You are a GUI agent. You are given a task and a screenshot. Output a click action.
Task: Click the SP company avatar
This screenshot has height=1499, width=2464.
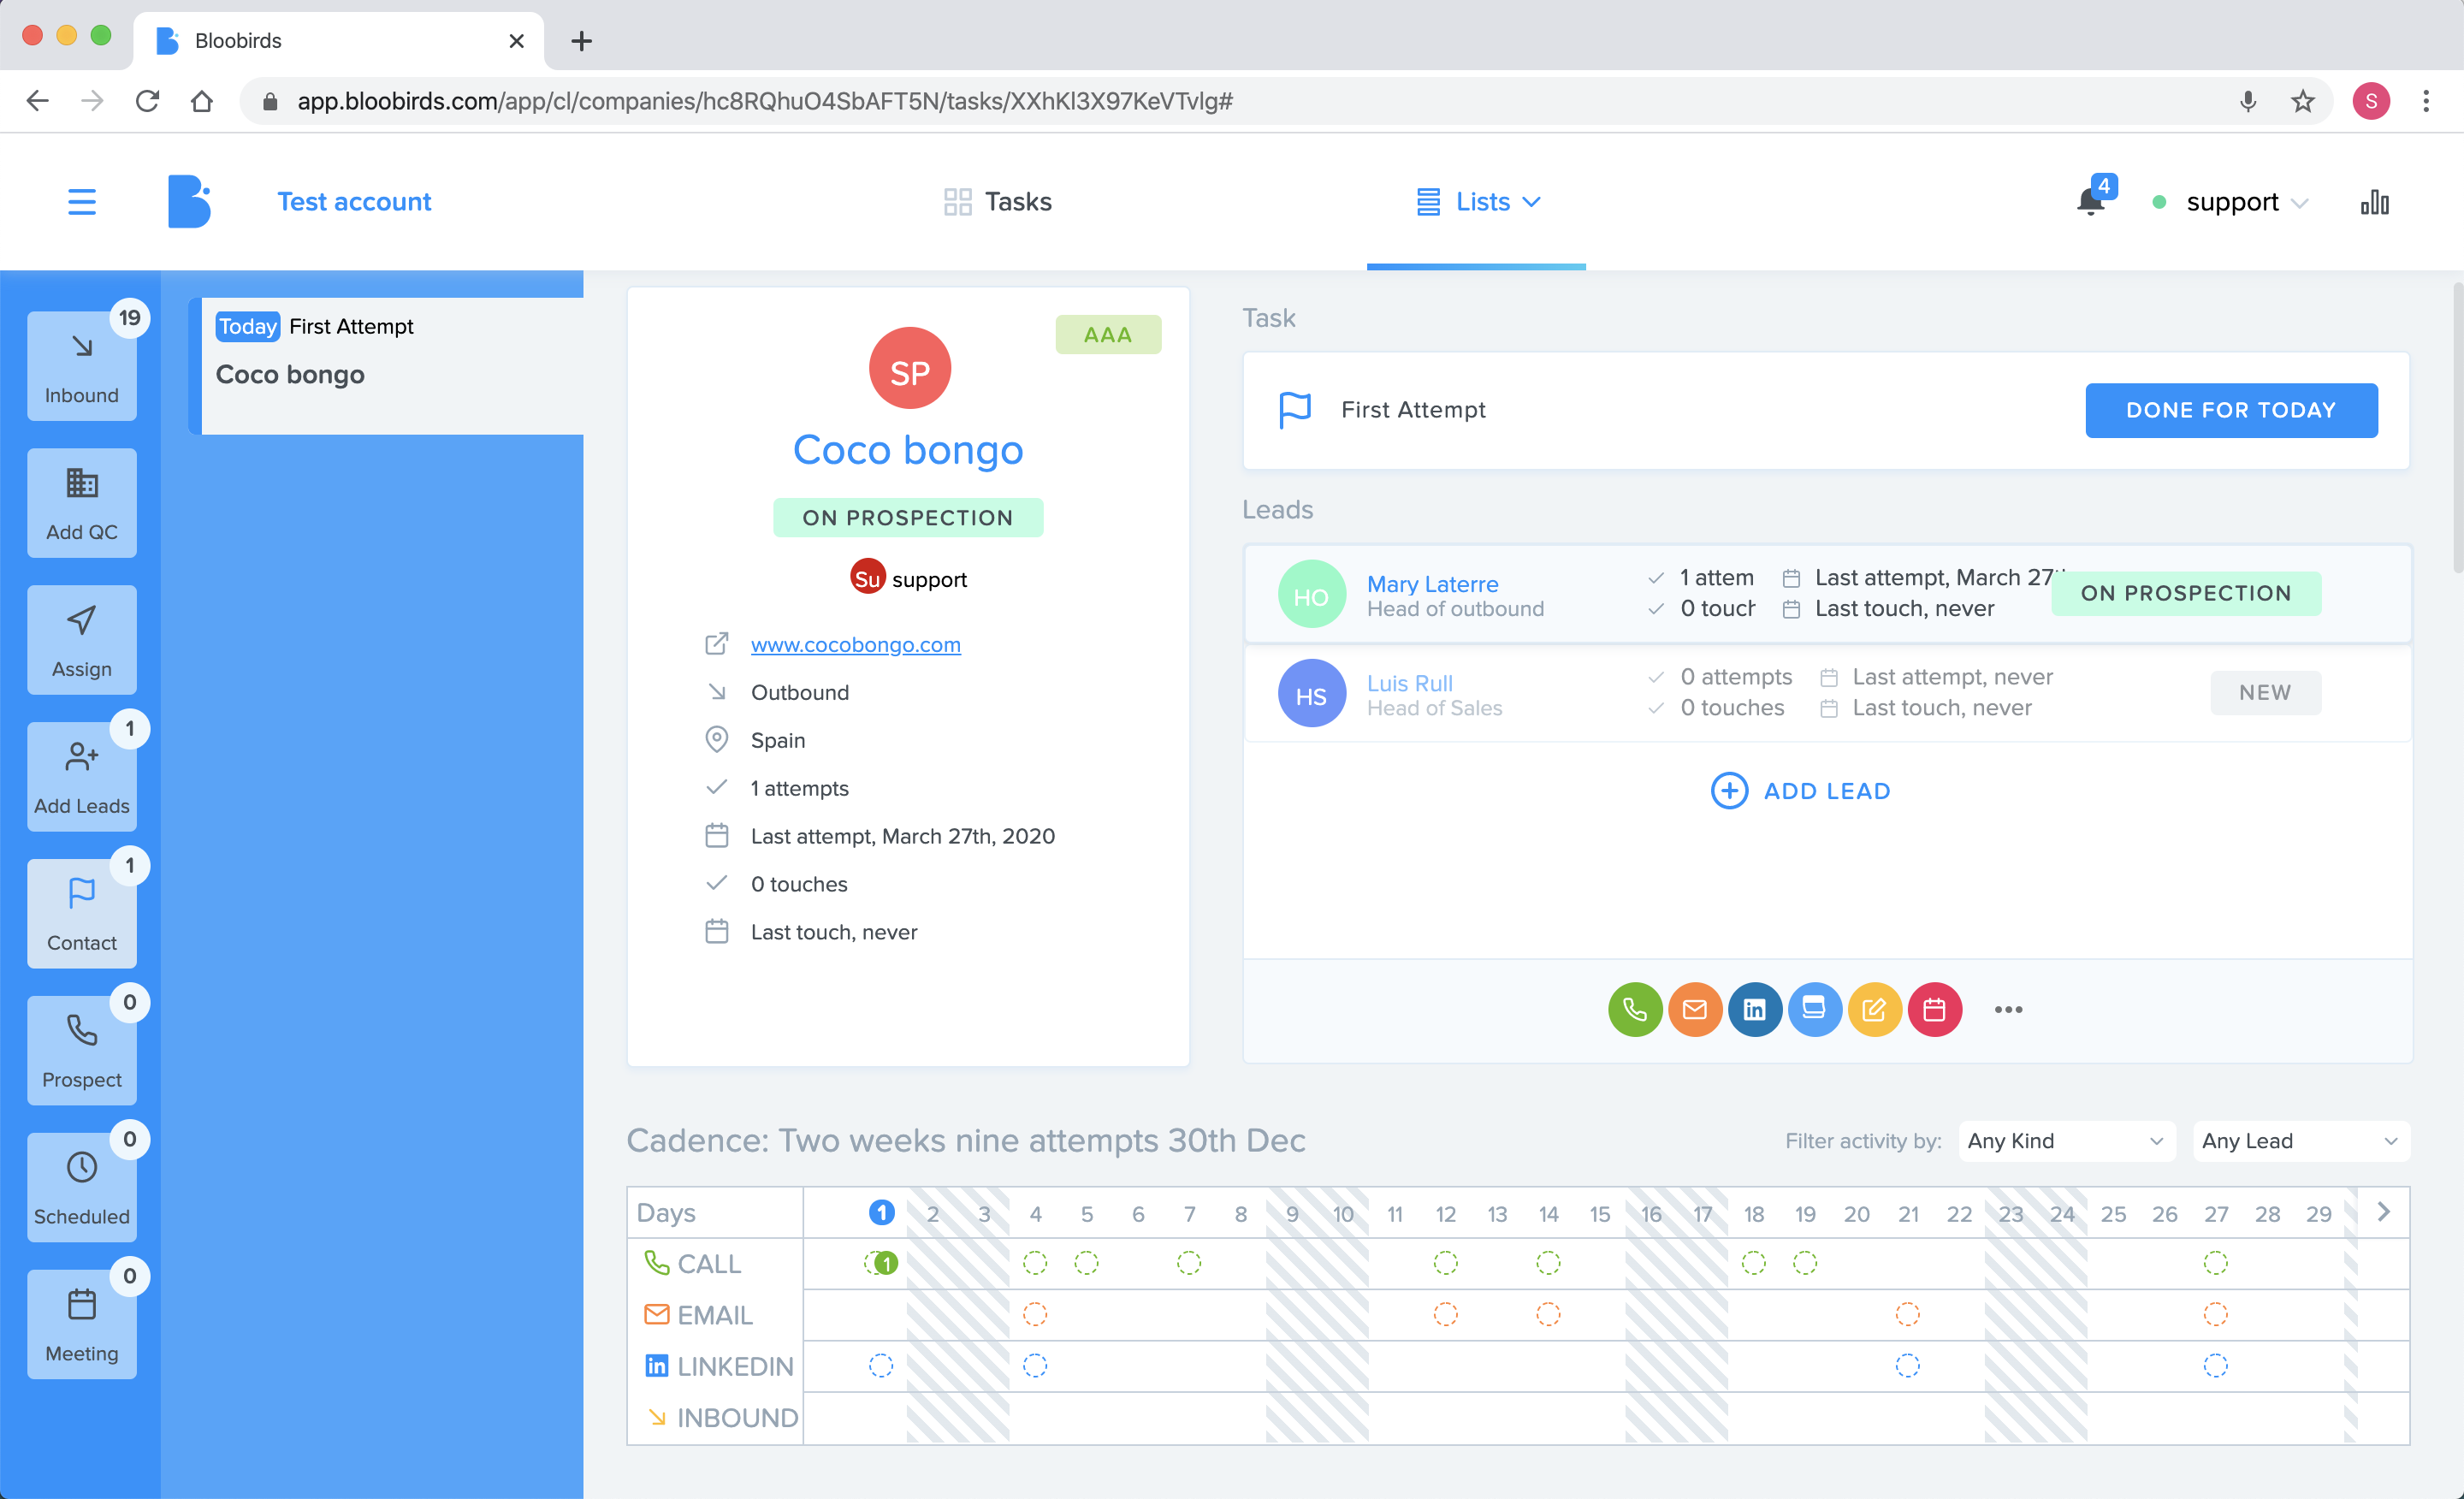pos(909,369)
